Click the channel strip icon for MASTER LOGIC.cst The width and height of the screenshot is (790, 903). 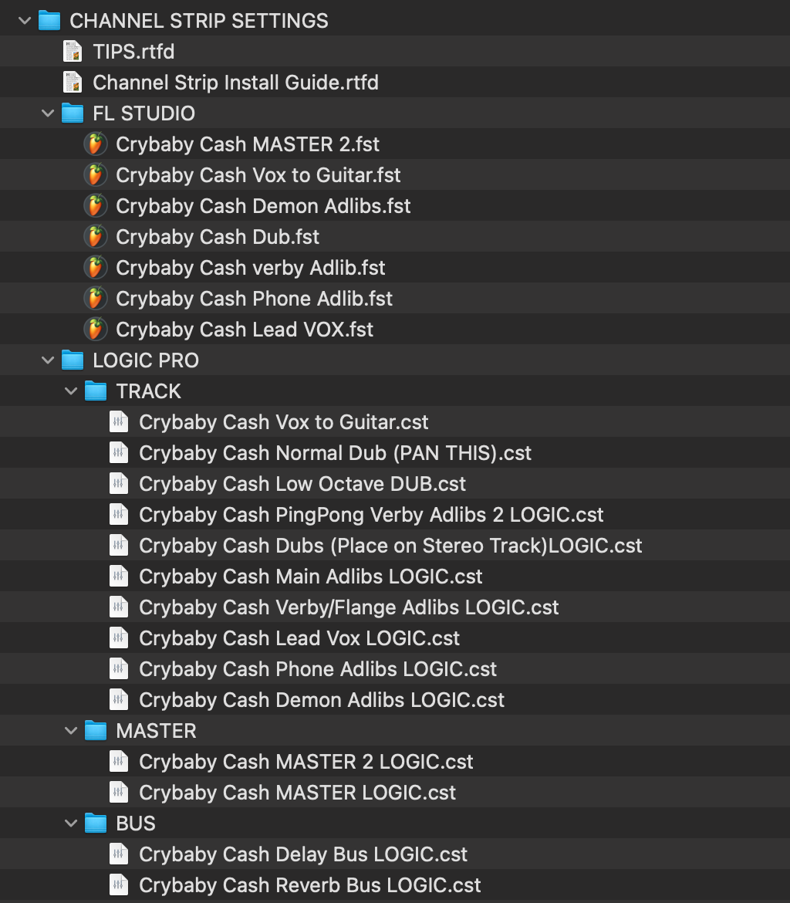(x=118, y=793)
